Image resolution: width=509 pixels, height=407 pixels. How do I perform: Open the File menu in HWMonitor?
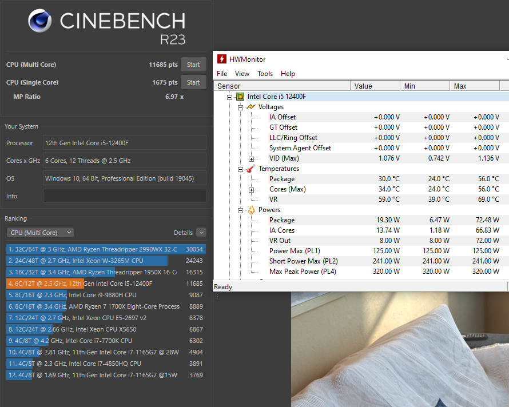[x=222, y=74]
